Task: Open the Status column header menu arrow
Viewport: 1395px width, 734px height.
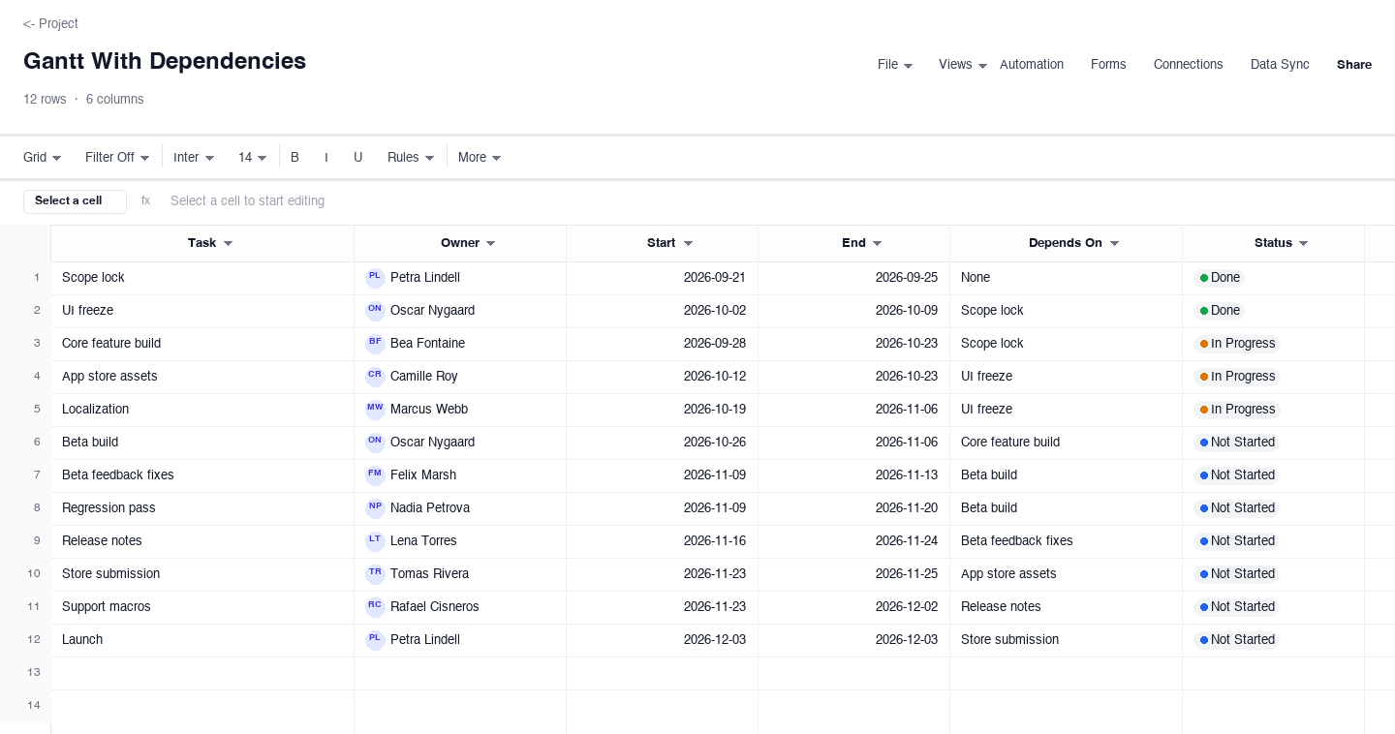Action: pos(1304,244)
